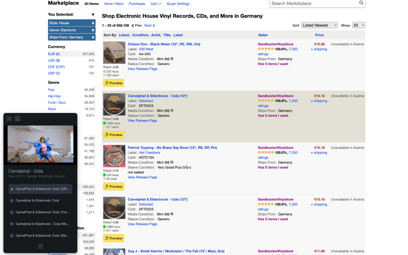This screenshot has height=255, width=408.
Task: Sort listings by Label
Action: tap(178, 35)
